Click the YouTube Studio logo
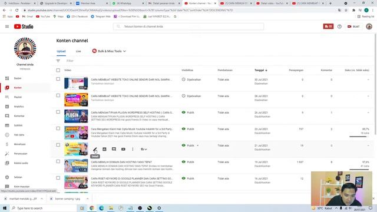377x212 pixels. (x=24, y=26)
